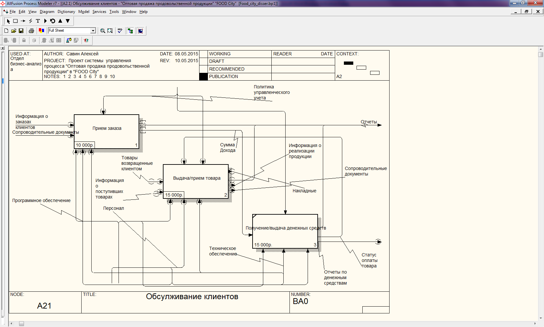544x327 pixels.
Task: Open the Full Sheet zoom dropdown
Action: 93,30
